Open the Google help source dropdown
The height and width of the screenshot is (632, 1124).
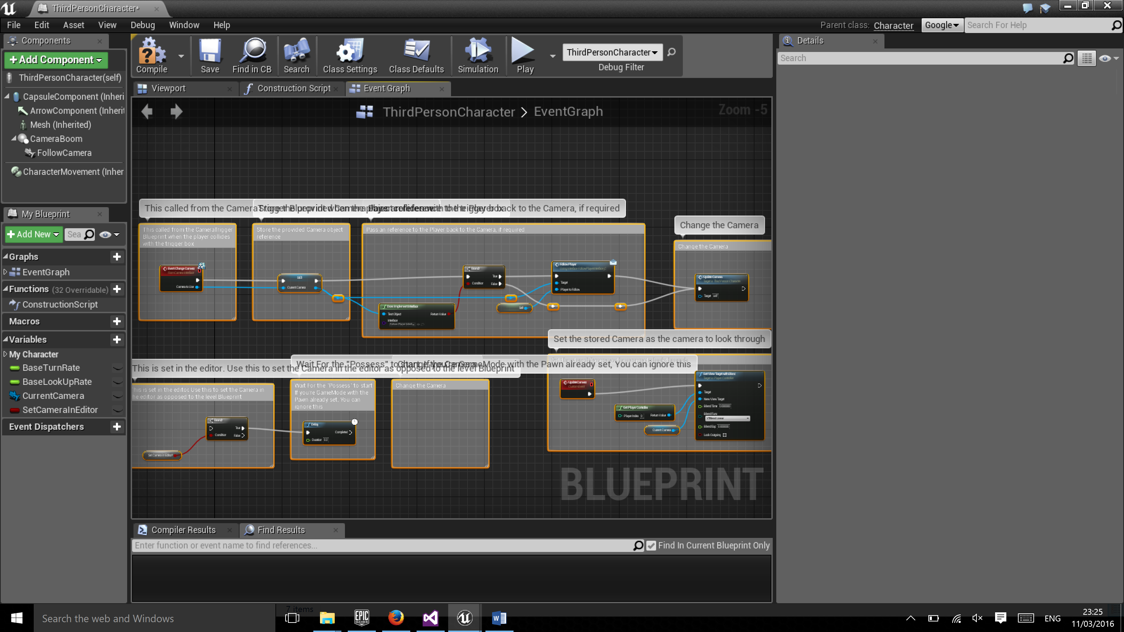click(942, 25)
